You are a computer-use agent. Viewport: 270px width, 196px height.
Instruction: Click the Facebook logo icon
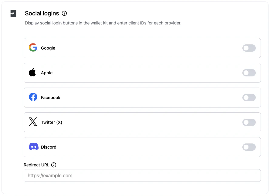tap(33, 97)
